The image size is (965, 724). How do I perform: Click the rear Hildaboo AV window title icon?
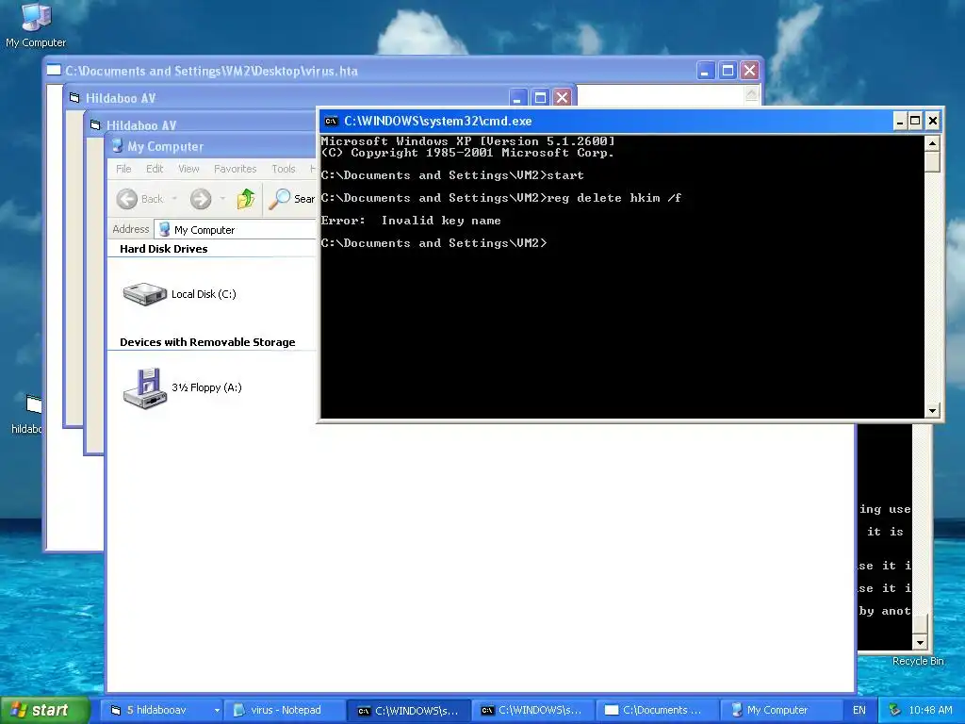click(74, 98)
